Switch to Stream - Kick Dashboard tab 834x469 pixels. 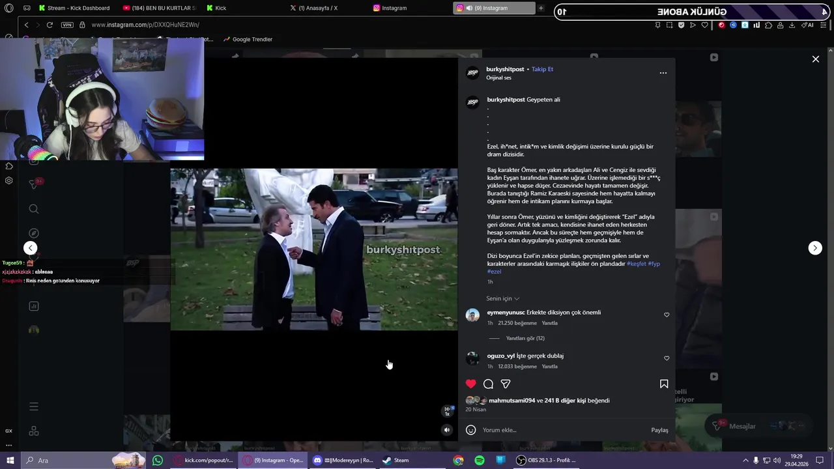click(74, 8)
